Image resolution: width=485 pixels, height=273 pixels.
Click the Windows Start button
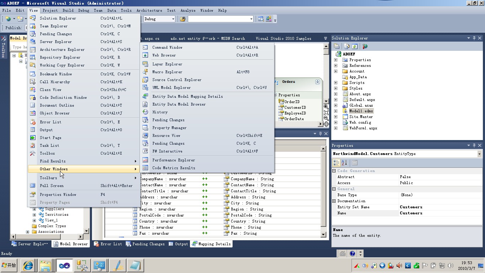tap(9, 265)
